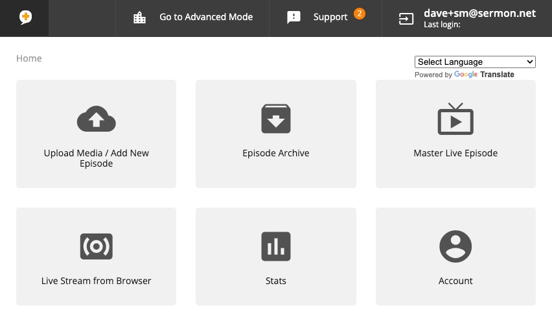Click the bar chart Stats icon

coord(276,246)
